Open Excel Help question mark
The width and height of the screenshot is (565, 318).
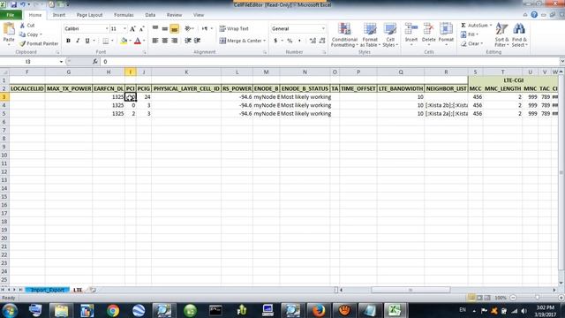[x=534, y=15]
